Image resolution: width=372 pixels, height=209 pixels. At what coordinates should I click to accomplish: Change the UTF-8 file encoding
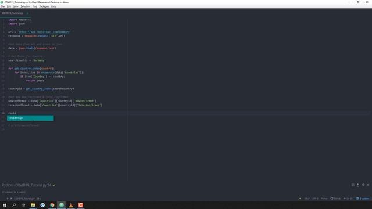[315, 199]
